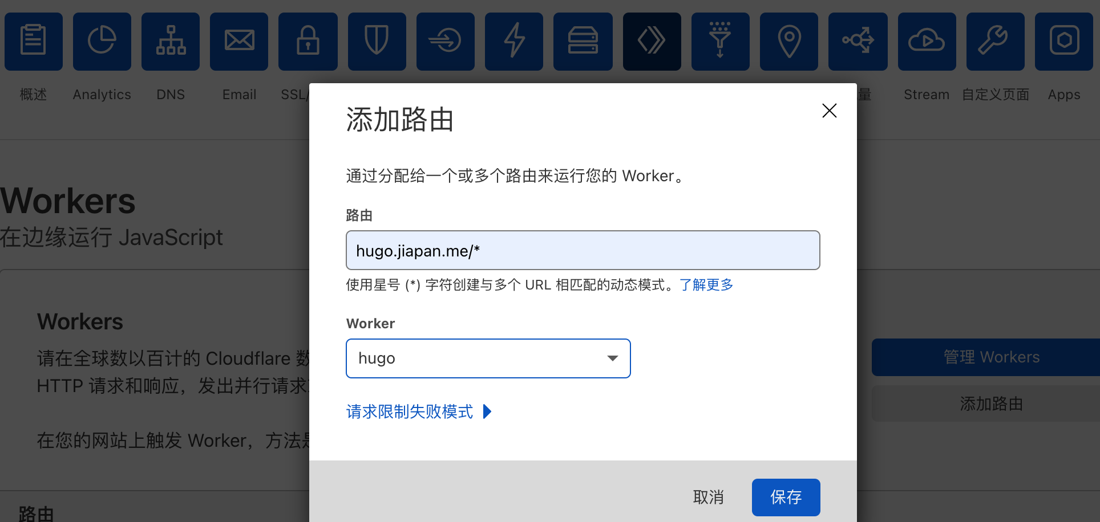
Task: Open the Analytics pie chart icon
Action: coord(102,42)
